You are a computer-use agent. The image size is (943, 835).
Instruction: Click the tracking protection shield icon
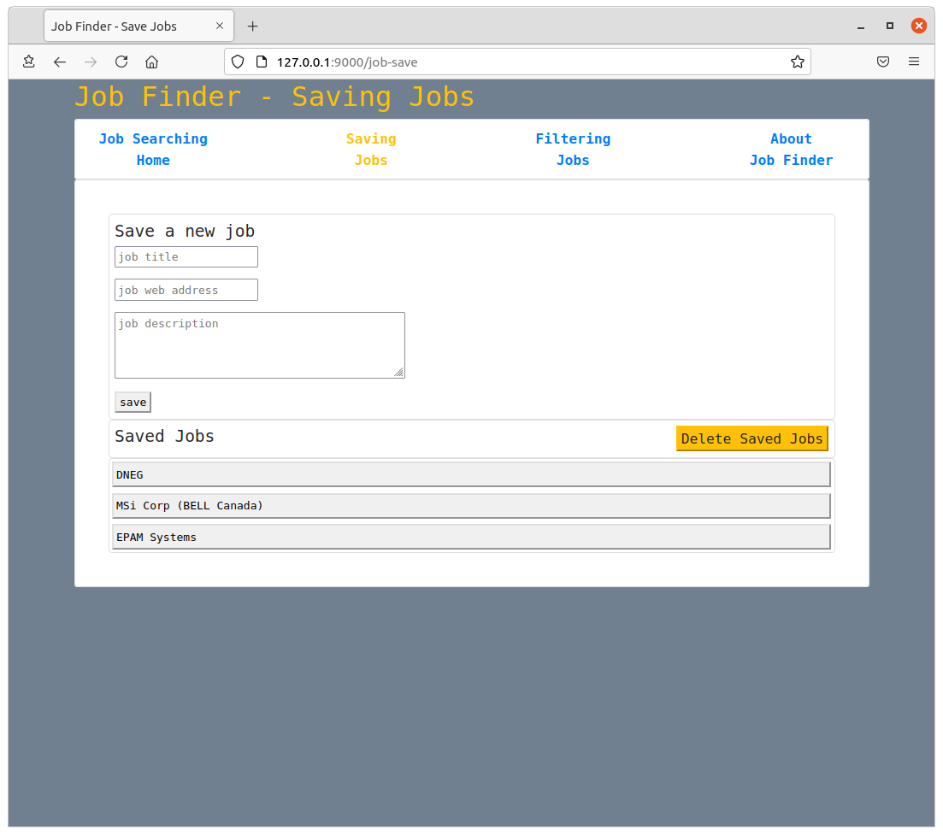(239, 62)
